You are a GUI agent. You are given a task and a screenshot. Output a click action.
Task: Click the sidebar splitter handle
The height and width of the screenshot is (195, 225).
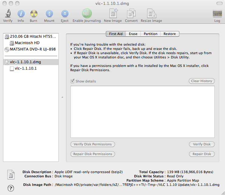(x=62, y=97)
